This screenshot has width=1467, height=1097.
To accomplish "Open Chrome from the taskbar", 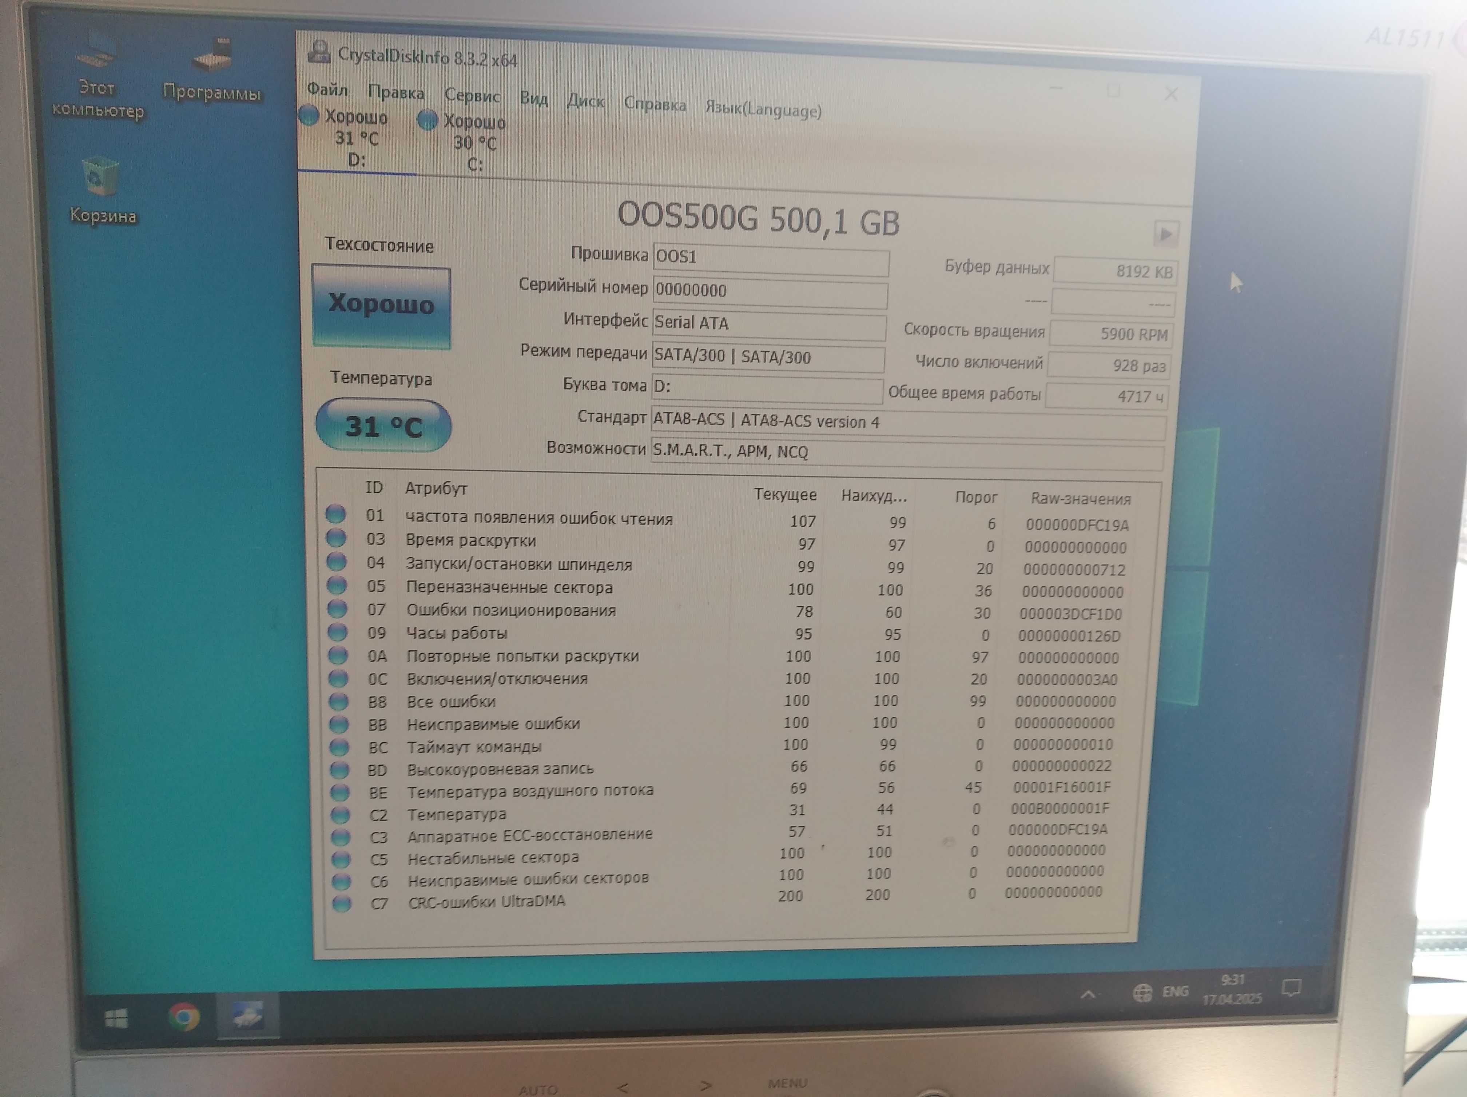I will point(184,1017).
